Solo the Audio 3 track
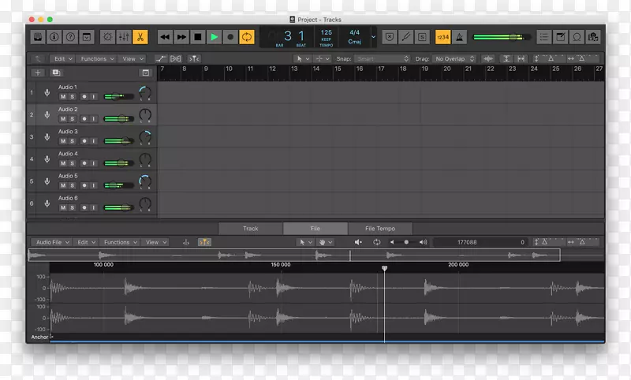 (72, 141)
